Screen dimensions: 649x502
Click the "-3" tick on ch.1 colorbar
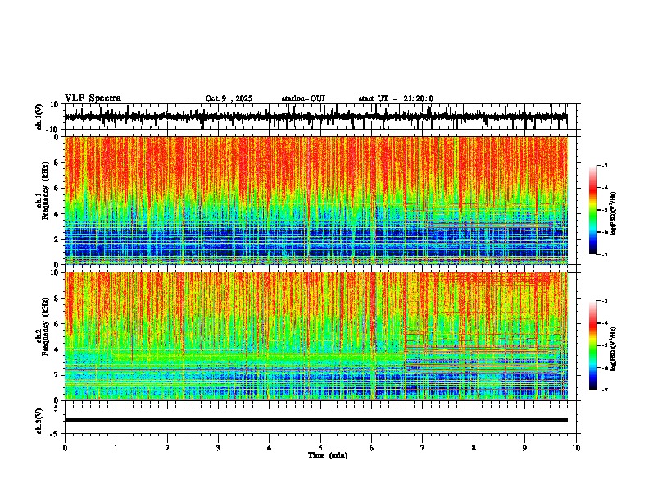(605, 166)
